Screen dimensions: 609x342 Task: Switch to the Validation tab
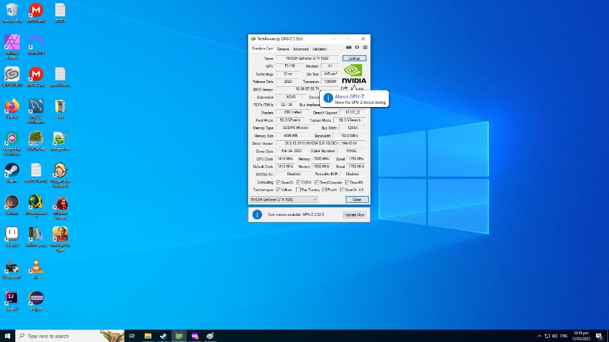click(x=320, y=49)
